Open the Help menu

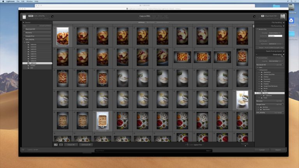[x=36, y=1]
